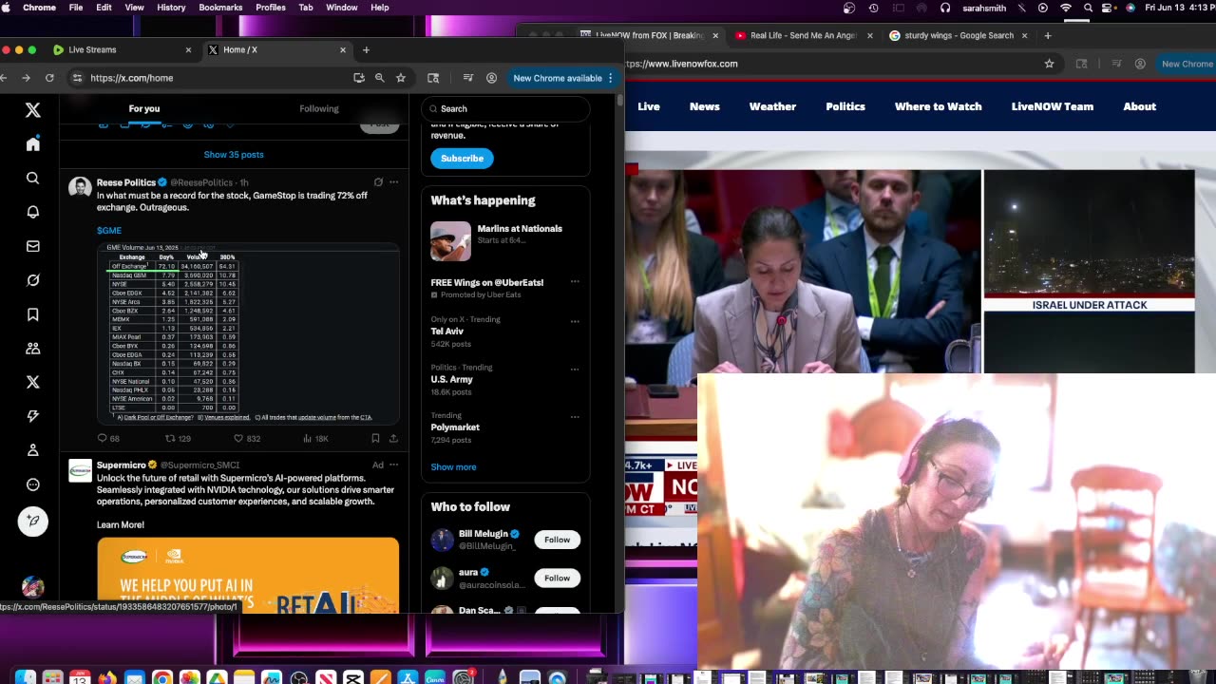Screen dimensions: 1216x684
Task: Click the blue Subscribe button
Action: coord(462,158)
